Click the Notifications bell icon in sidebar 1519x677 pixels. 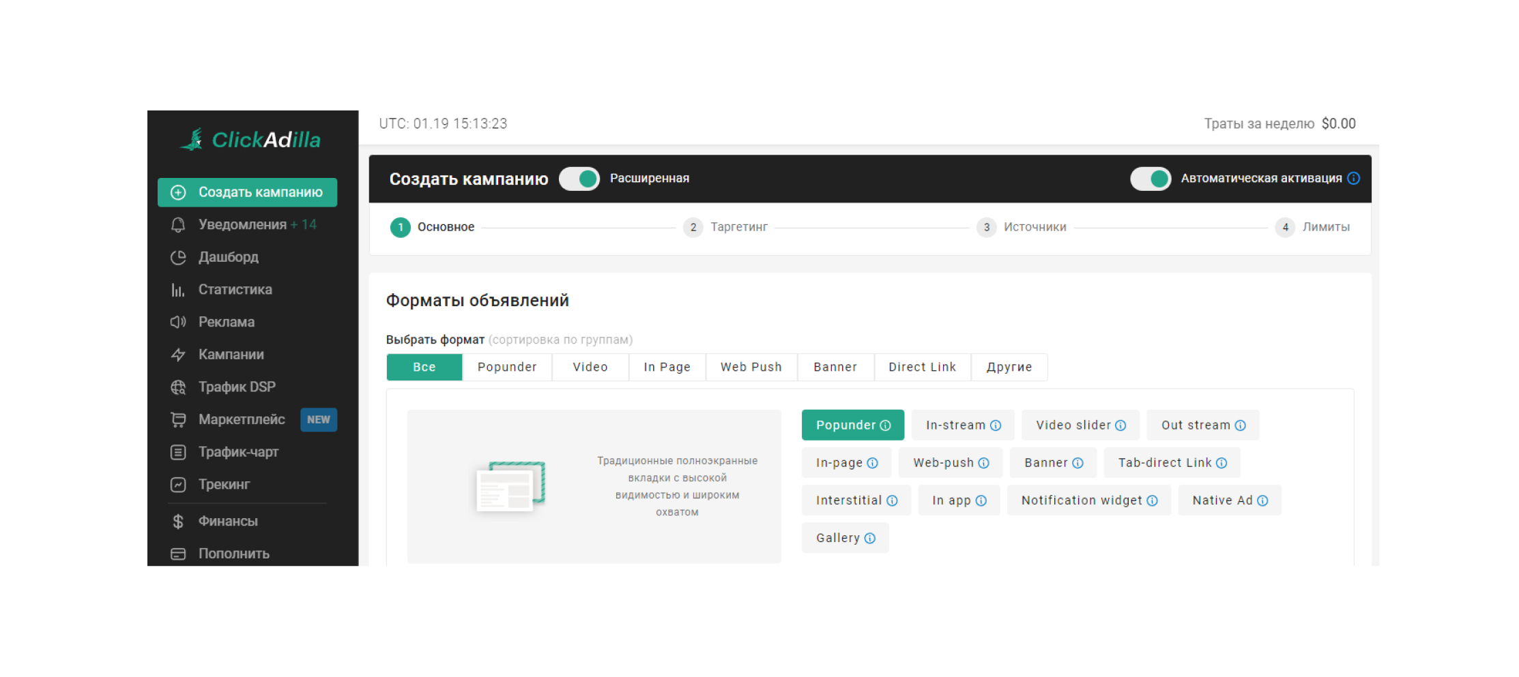[178, 225]
